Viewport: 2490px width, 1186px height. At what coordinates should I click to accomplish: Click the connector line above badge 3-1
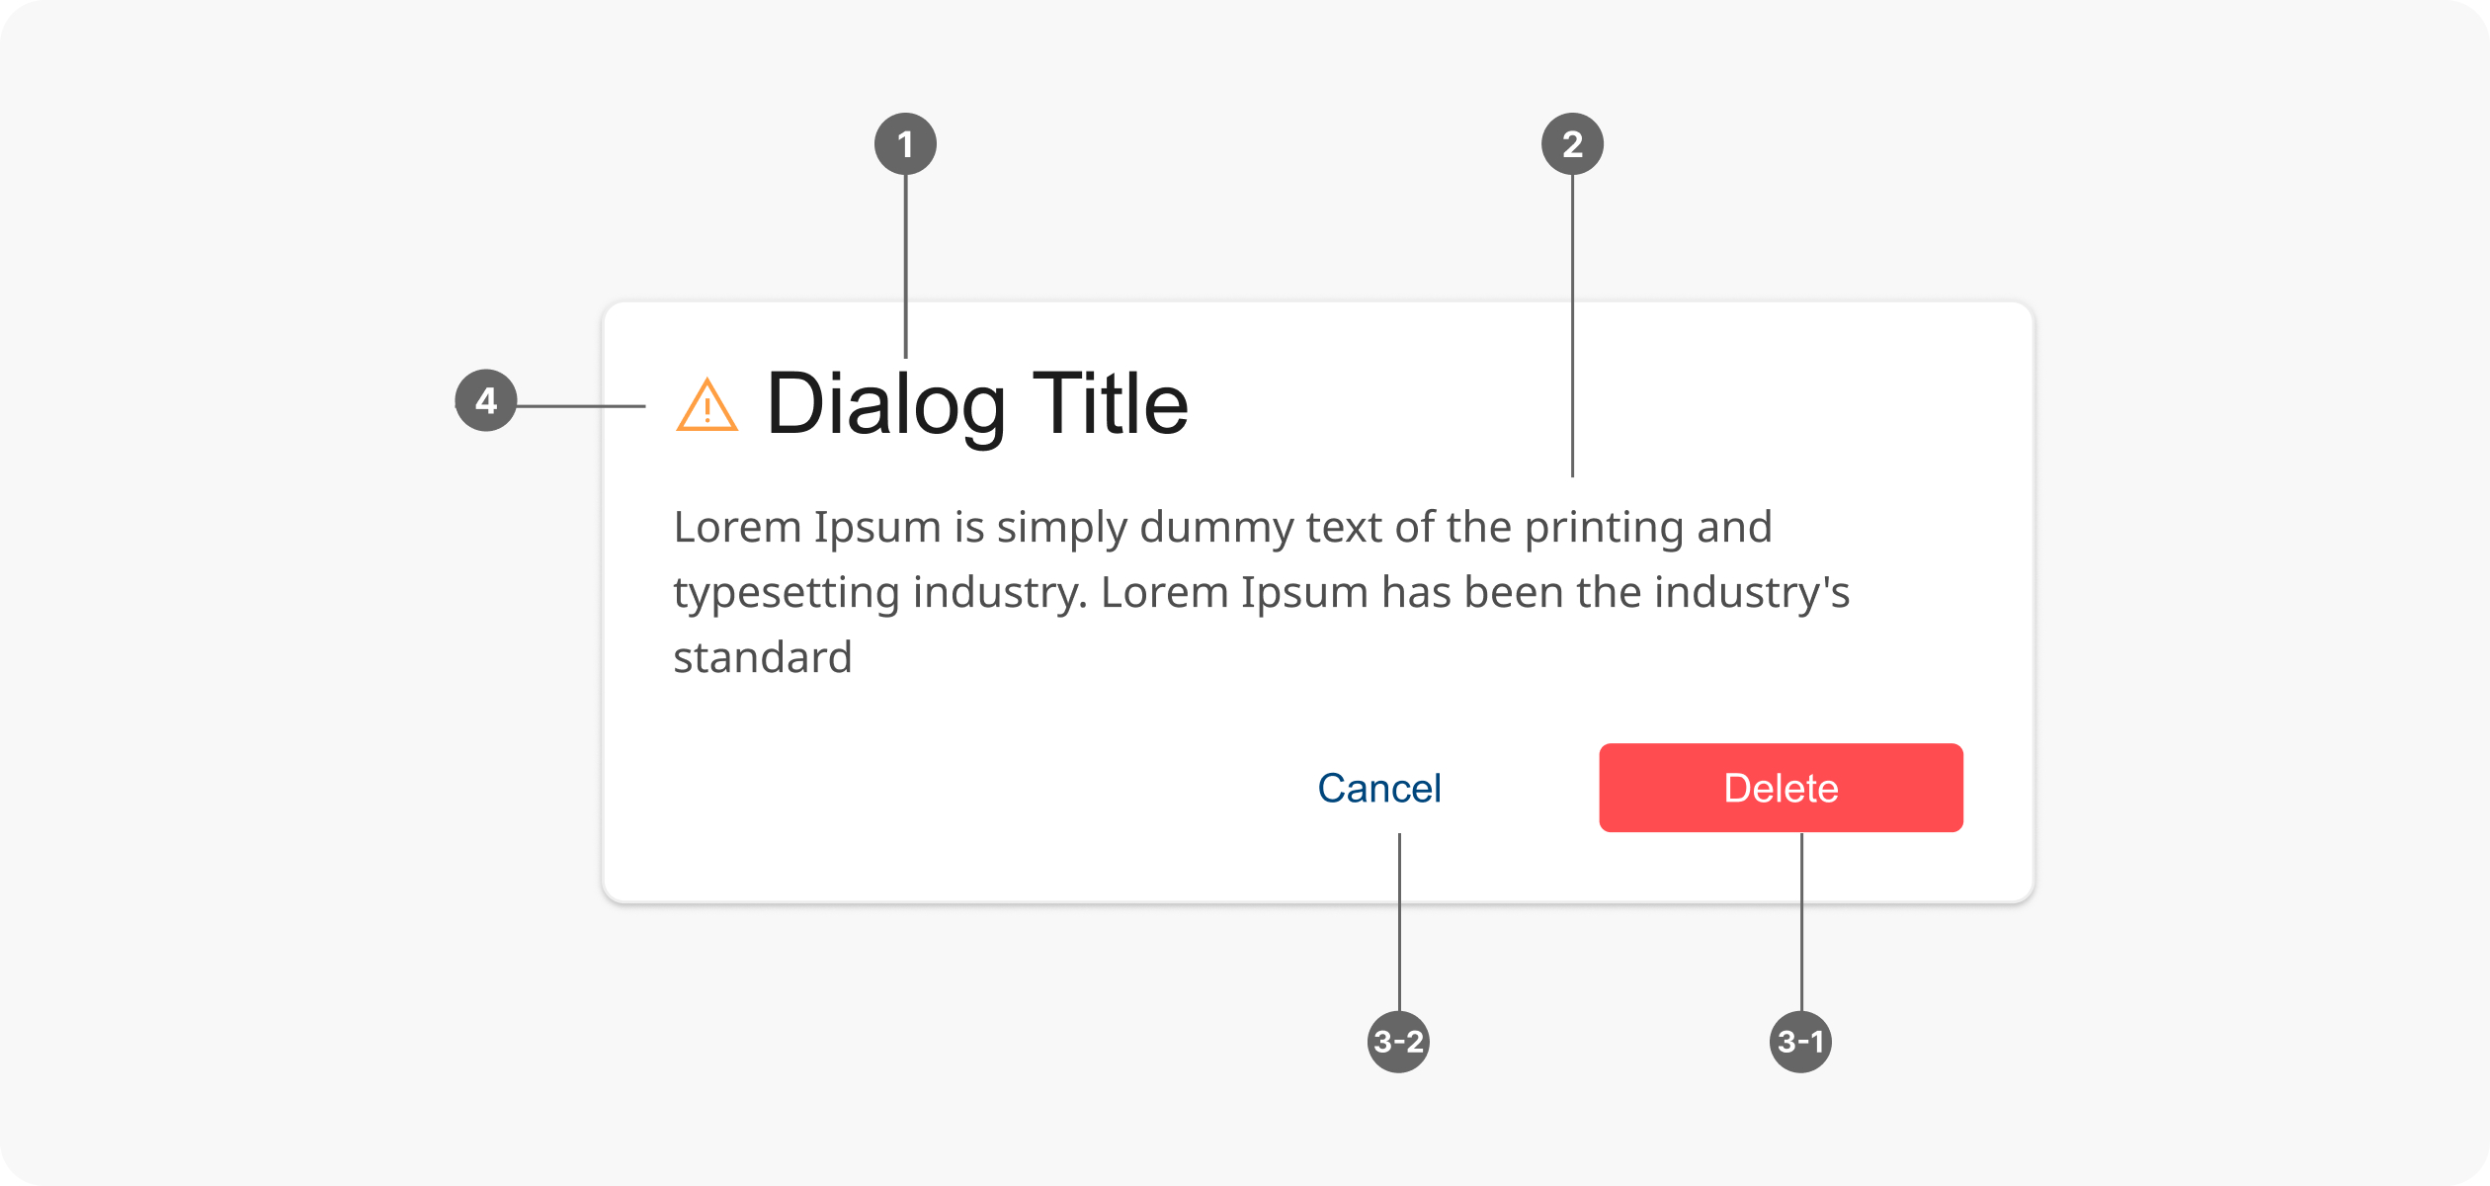[1801, 921]
